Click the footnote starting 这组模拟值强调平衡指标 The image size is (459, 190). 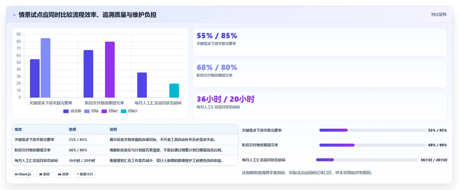(x=307, y=173)
